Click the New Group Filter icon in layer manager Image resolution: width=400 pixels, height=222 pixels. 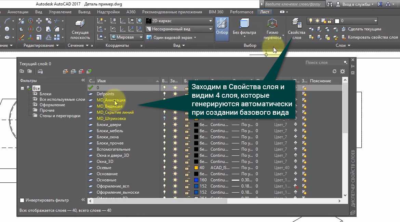pos(30,71)
